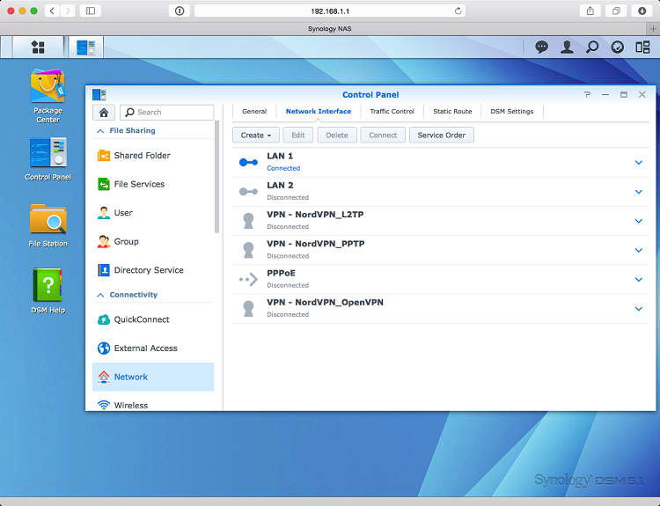The height and width of the screenshot is (506, 660).
Task: Open the notifications chat bubble icon
Action: coord(541,48)
